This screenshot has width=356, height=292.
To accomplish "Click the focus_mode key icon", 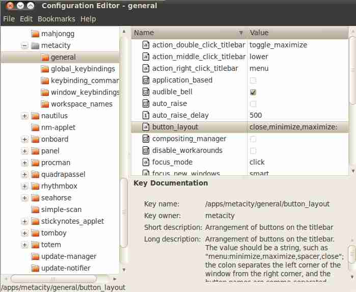I will coord(146,162).
